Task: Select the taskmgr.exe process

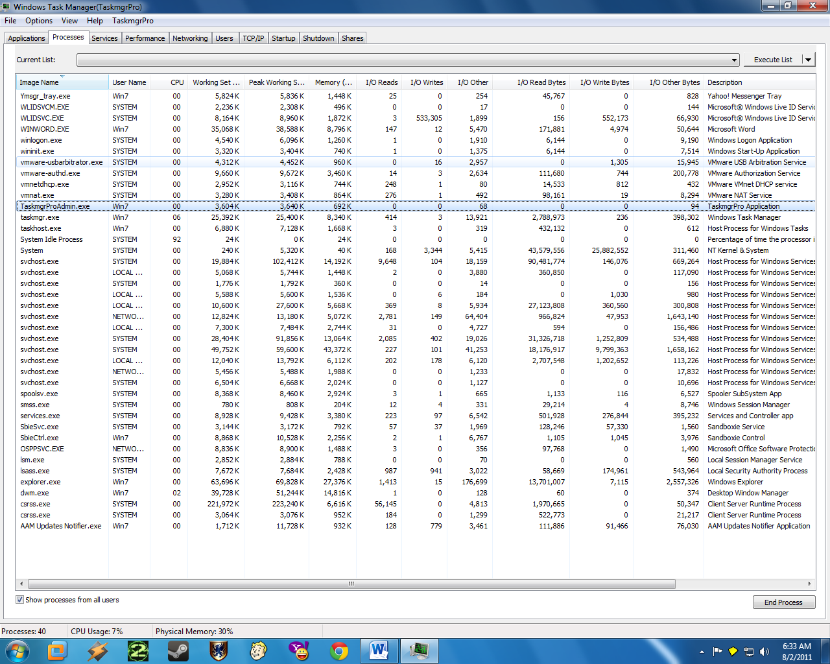Action: 416,217
